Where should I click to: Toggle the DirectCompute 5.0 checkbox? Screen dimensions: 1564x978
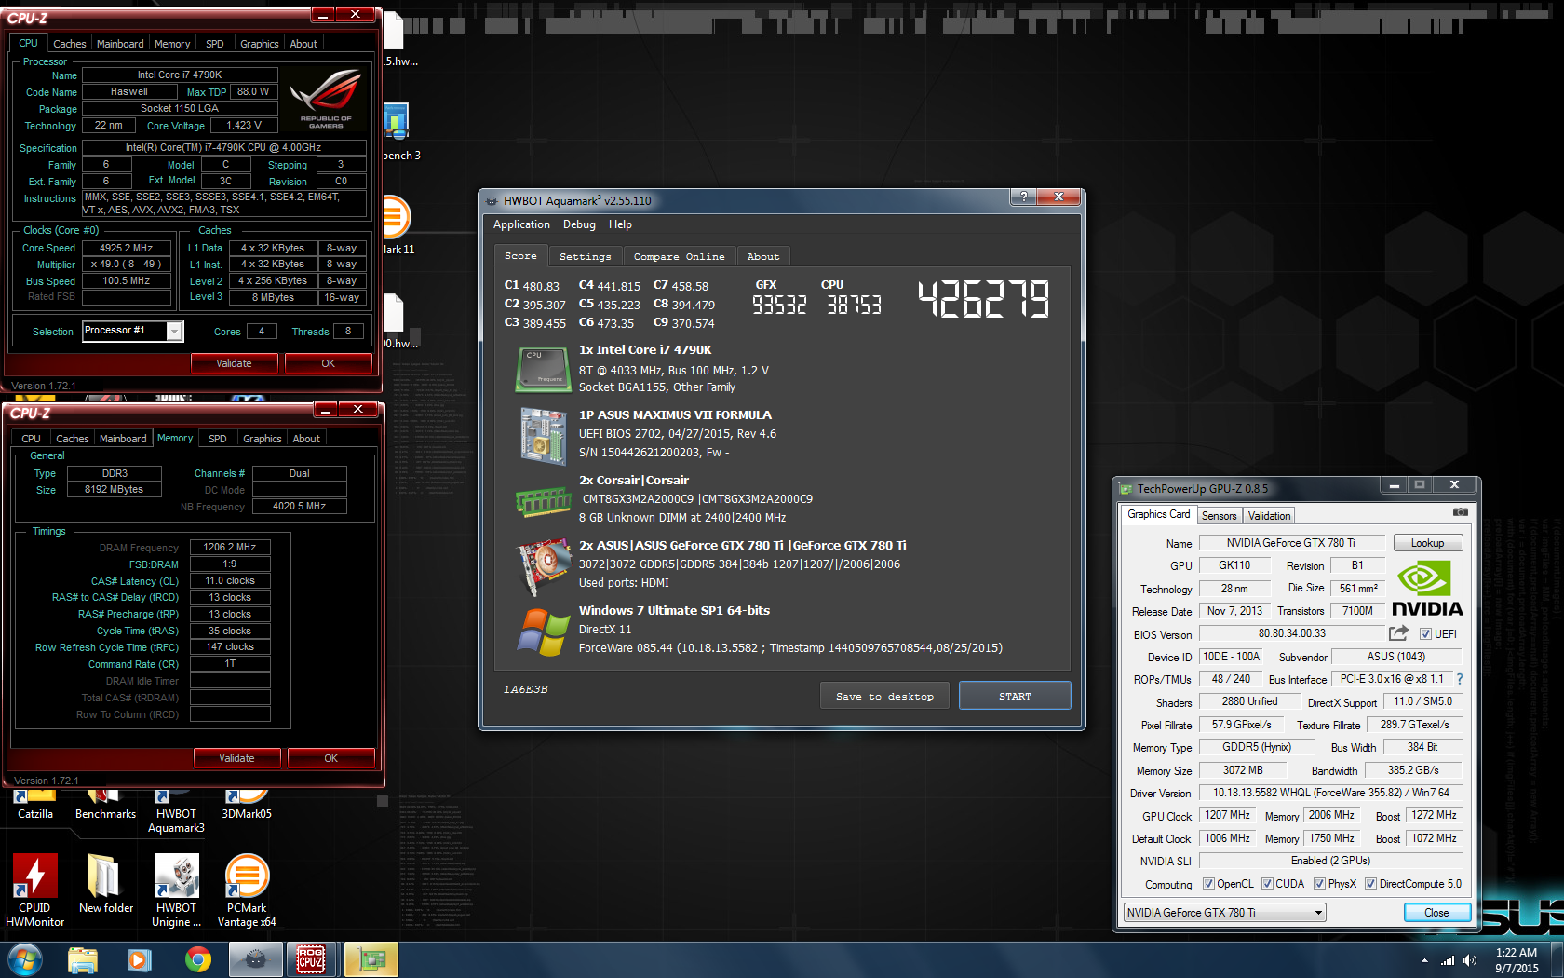click(x=1370, y=884)
